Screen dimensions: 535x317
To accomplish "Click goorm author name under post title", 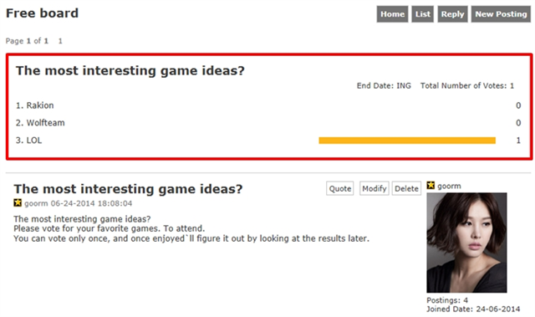I will [x=36, y=203].
